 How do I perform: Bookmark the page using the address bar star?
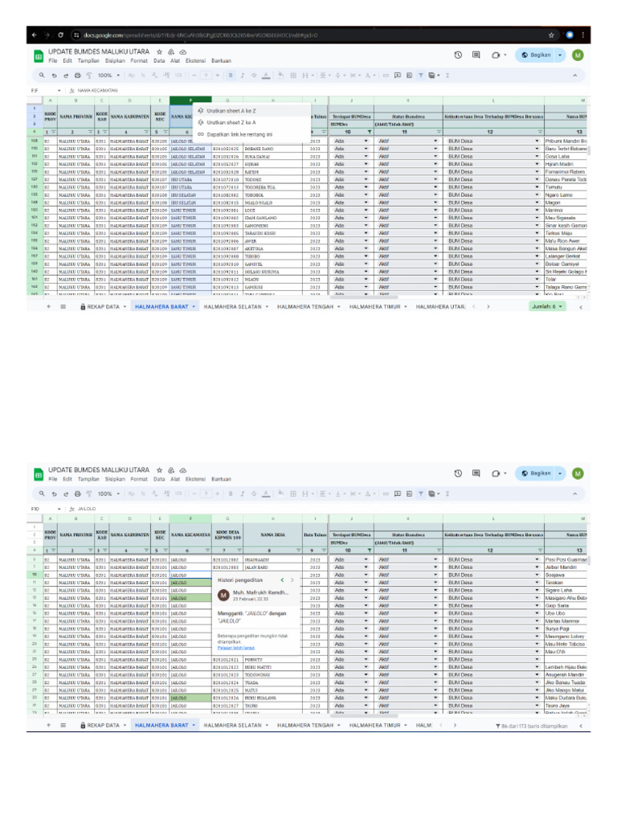[x=551, y=35]
